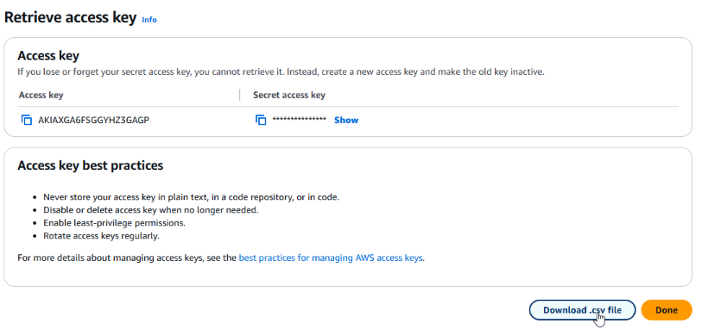Click the lose or forget secret key notice
The image size is (702, 336).
coord(281,72)
